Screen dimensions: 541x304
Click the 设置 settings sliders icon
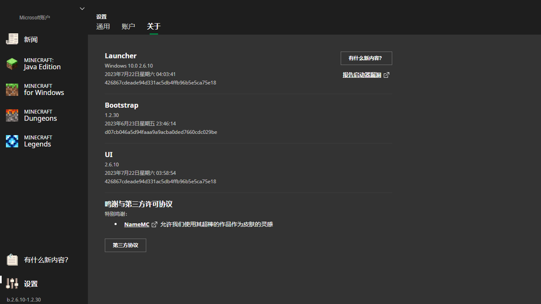12,283
